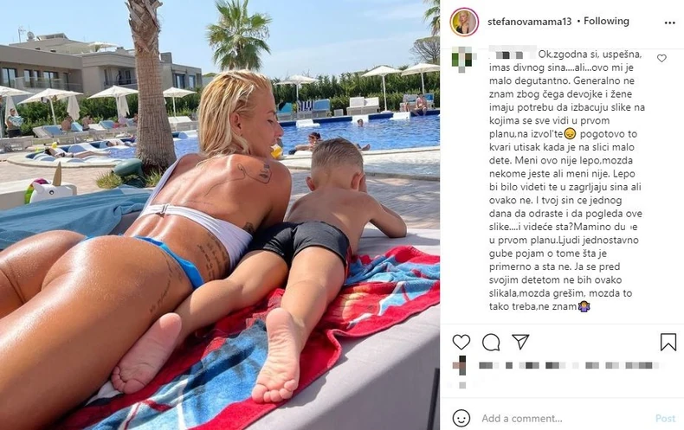The width and height of the screenshot is (684, 430).
Task: Click the blurred timestamp under the likes
Action: [x=462, y=385]
